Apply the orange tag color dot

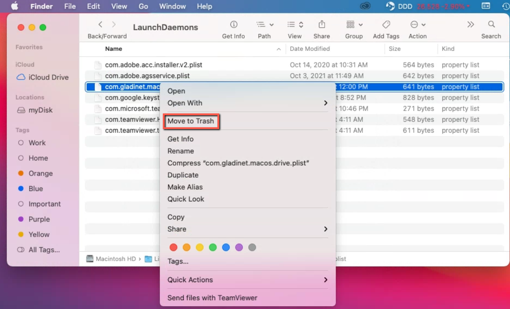point(187,247)
